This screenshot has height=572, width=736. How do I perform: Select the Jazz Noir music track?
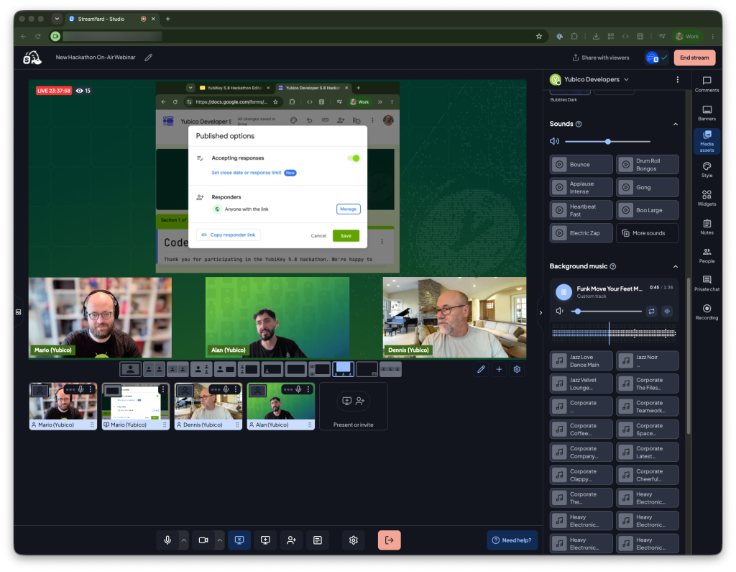click(648, 360)
